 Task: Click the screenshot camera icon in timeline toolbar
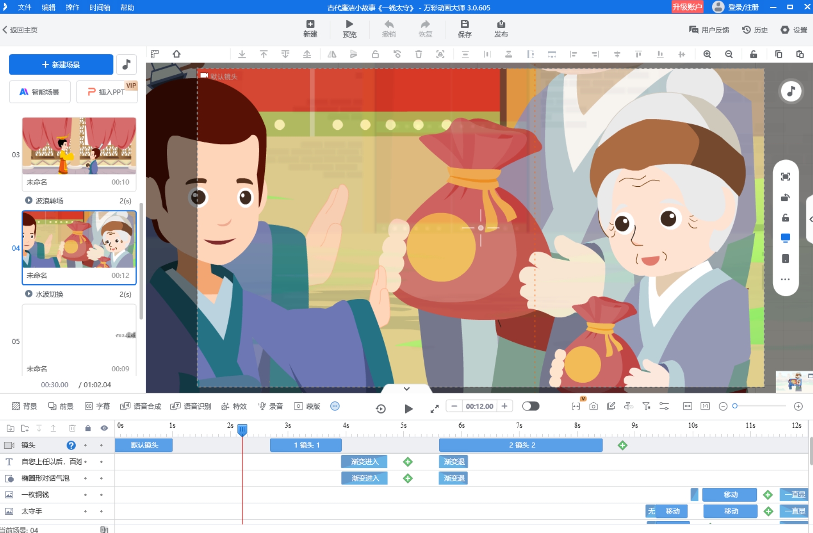593,406
